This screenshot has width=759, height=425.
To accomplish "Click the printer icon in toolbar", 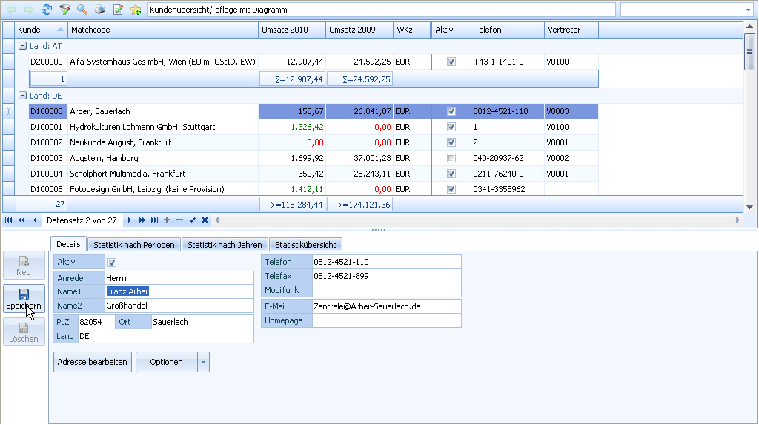I will click(100, 9).
